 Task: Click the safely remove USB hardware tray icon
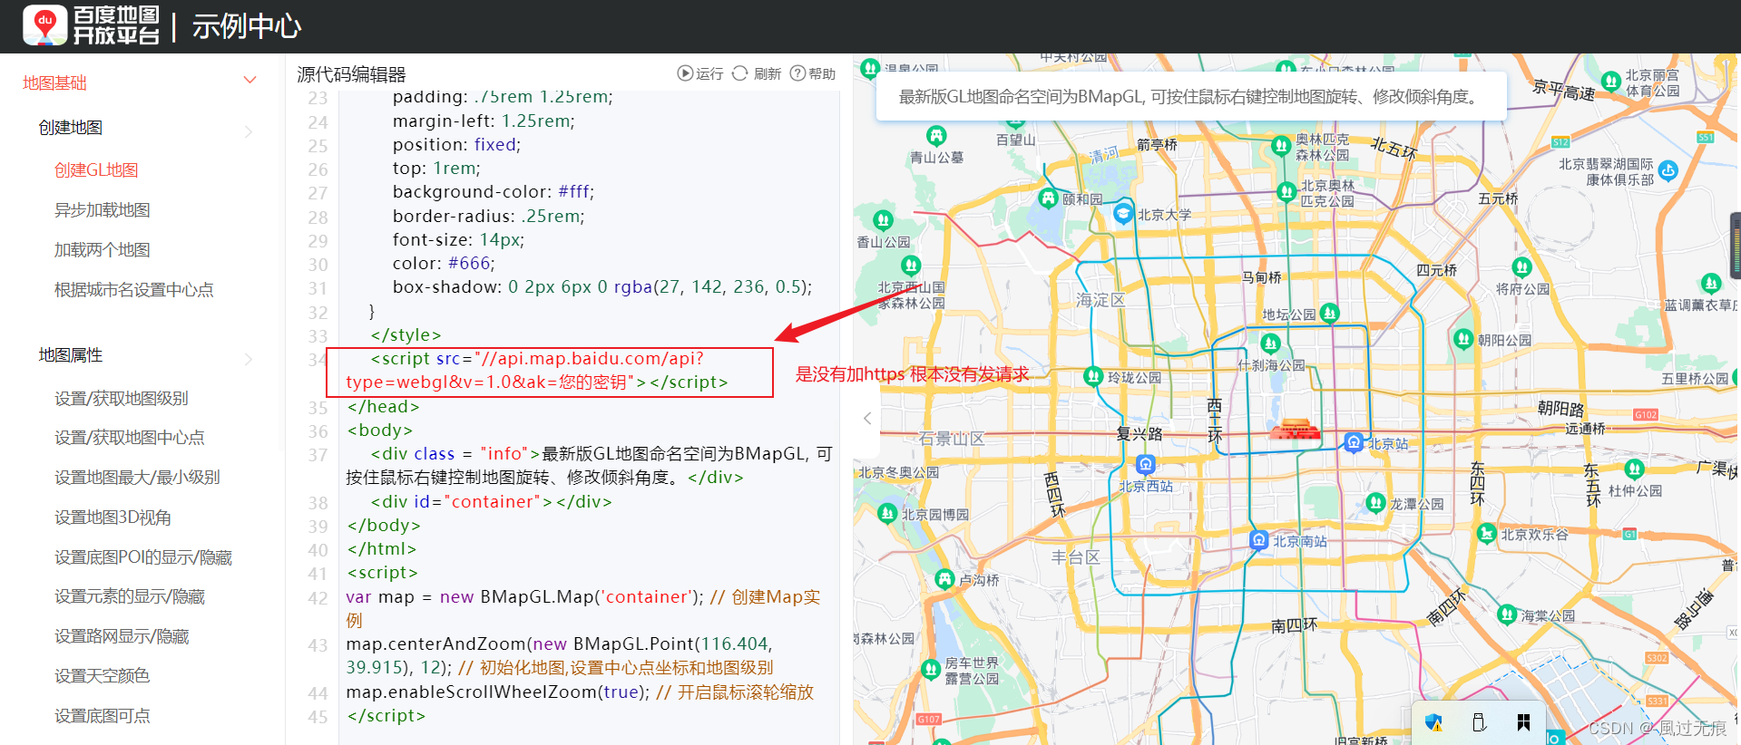[x=1479, y=722]
